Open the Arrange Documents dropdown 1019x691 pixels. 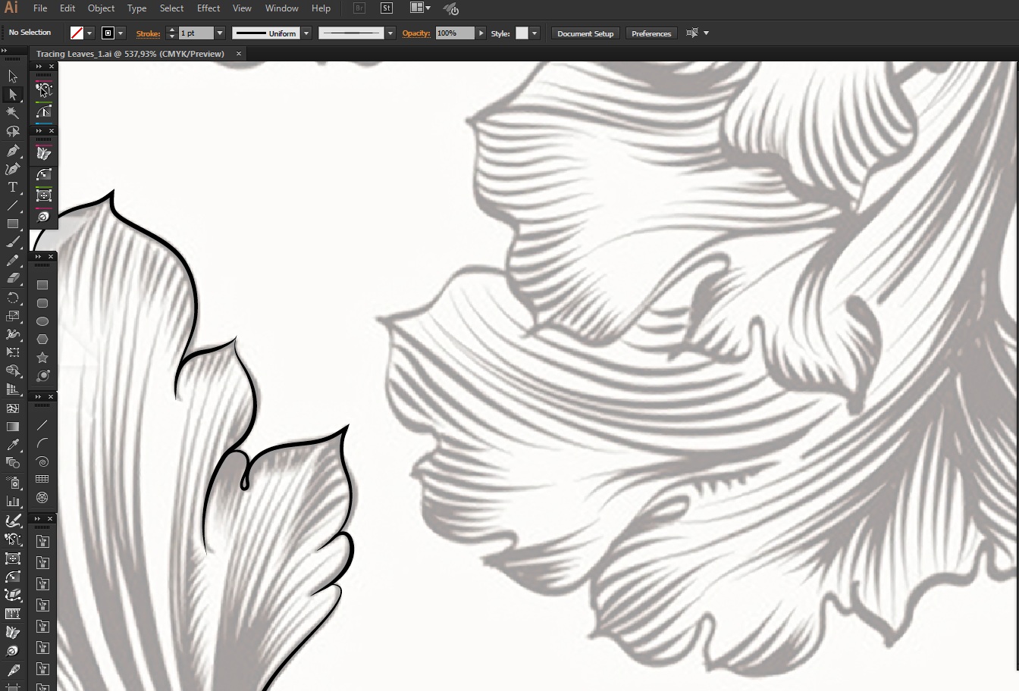[420, 8]
